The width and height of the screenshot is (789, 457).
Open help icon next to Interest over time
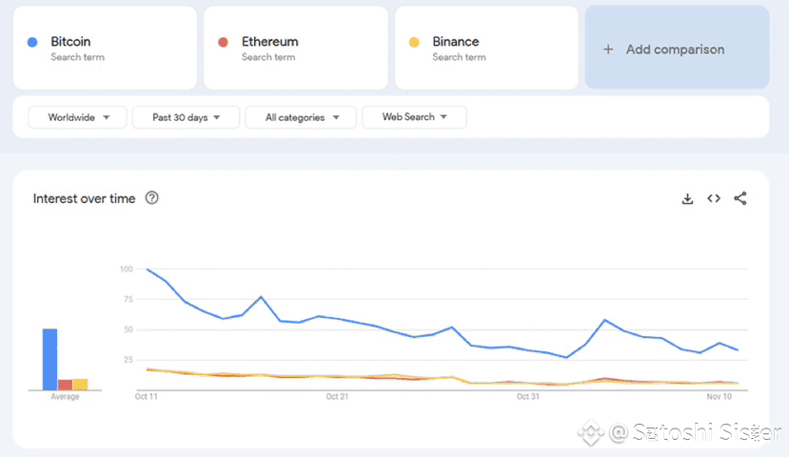coord(151,198)
